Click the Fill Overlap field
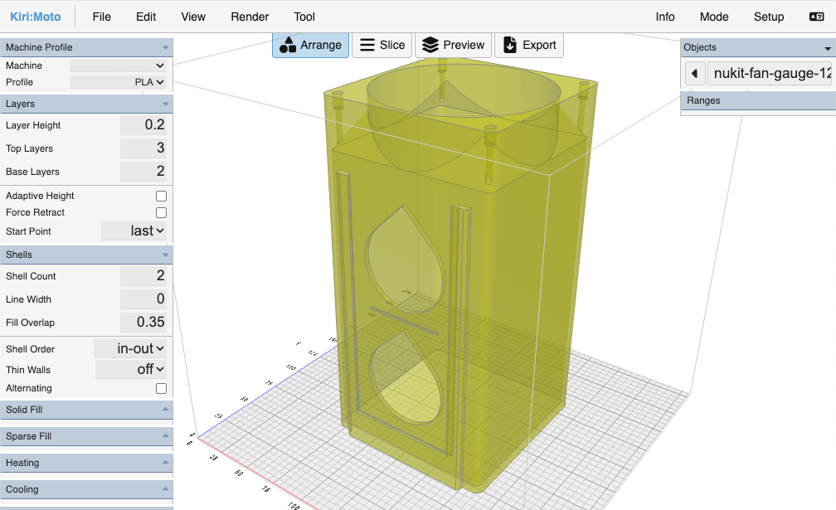 (143, 323)
